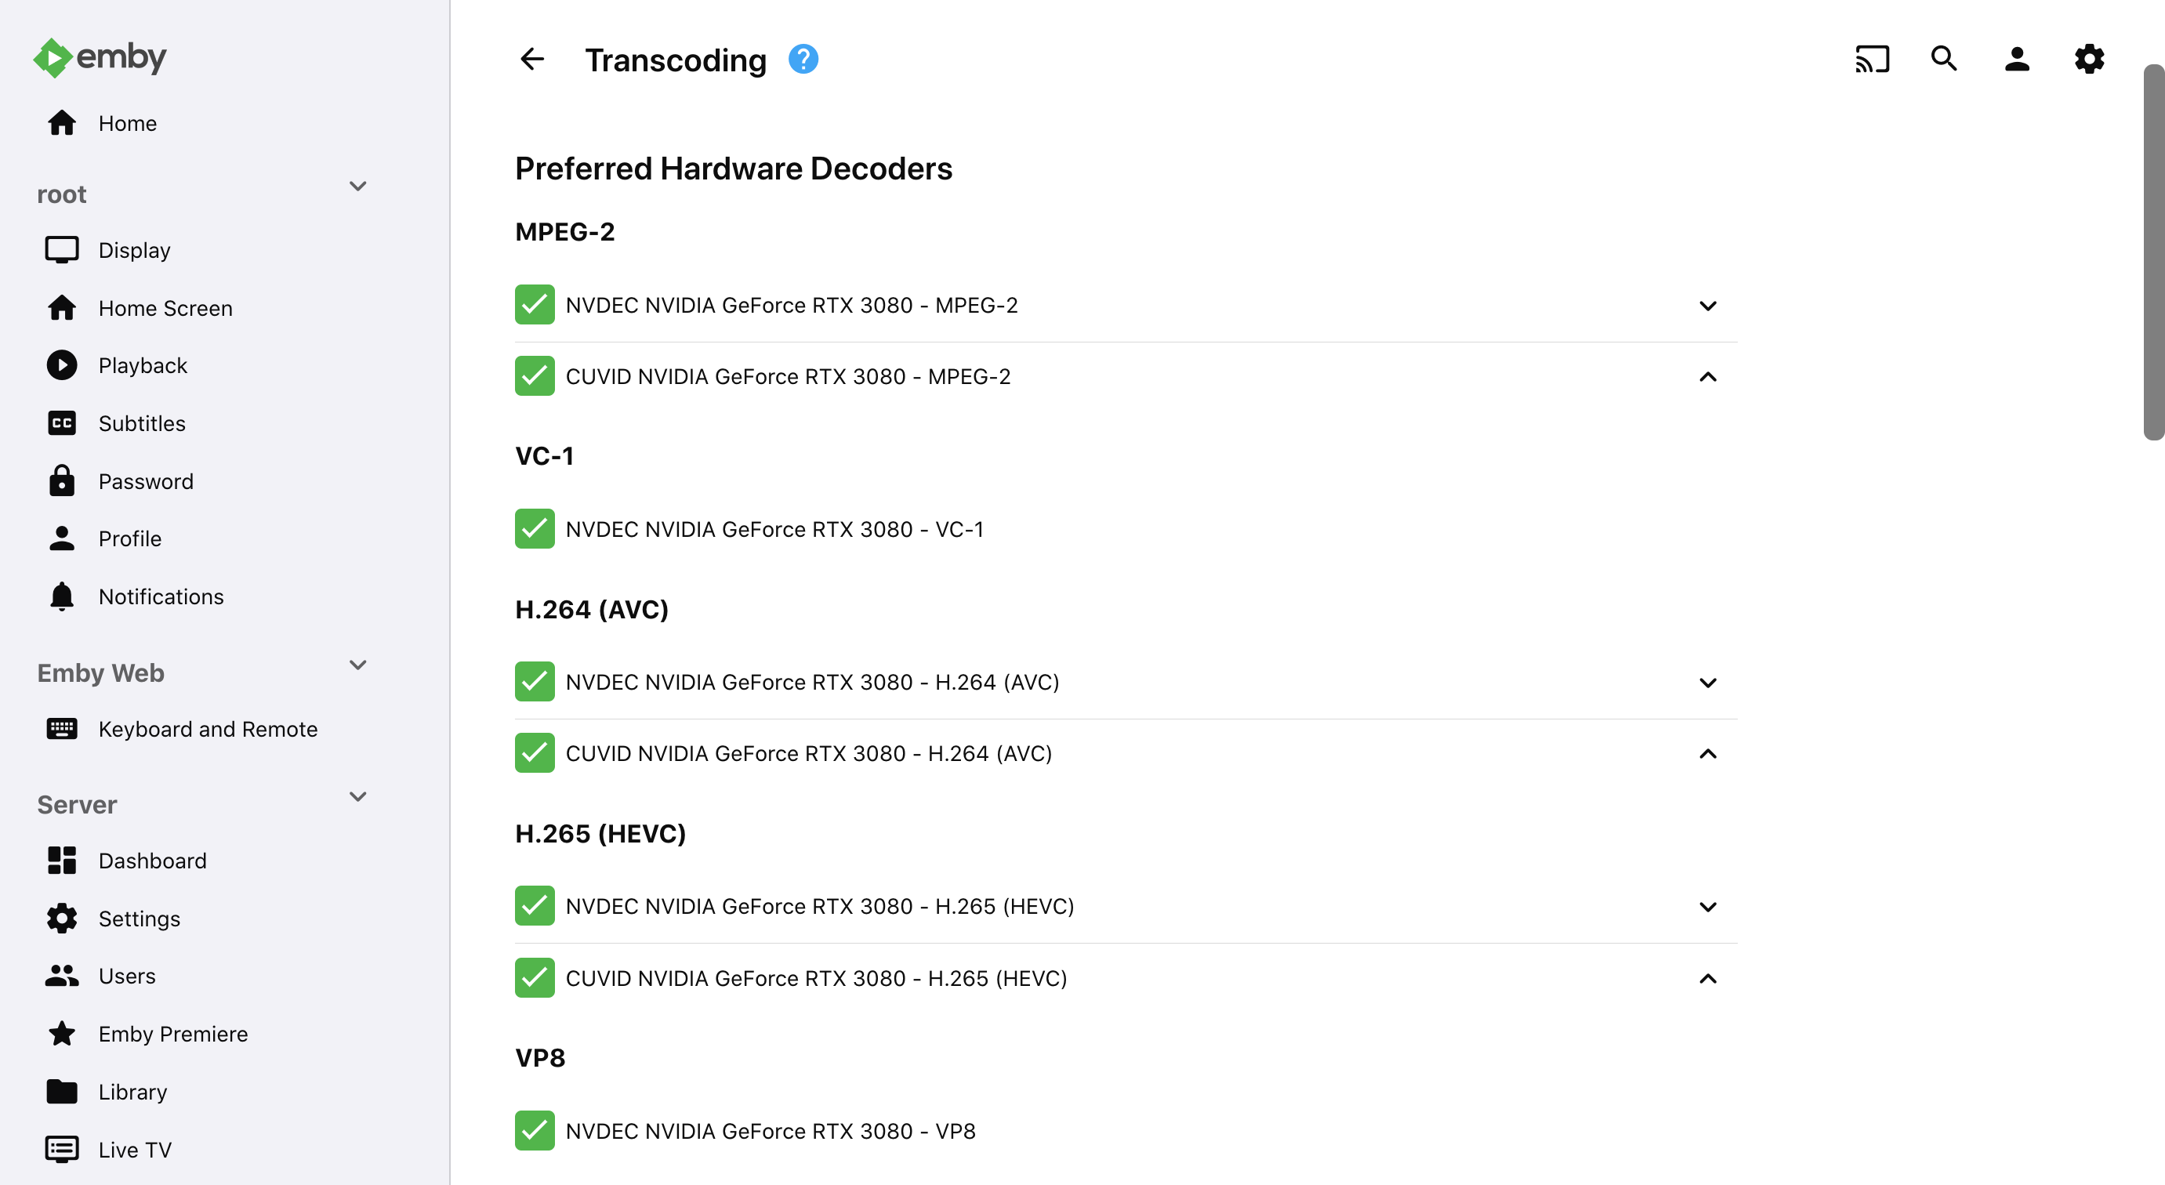
Task: Go to Keyboard and Remote settings
Action: tap(208, 729)
